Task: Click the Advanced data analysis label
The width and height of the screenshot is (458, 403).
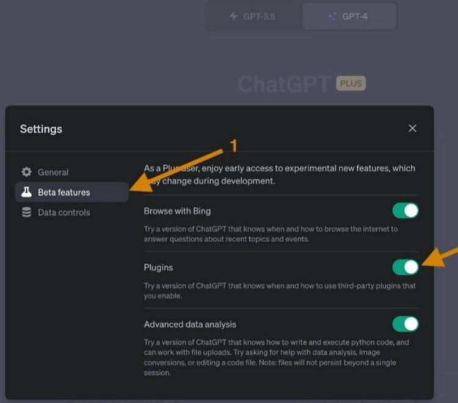Action: [x=190, y=324]
